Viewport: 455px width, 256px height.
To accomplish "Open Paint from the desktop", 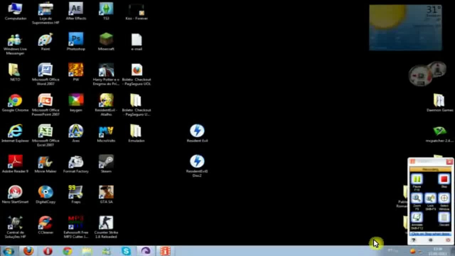I will pos(45,42).
